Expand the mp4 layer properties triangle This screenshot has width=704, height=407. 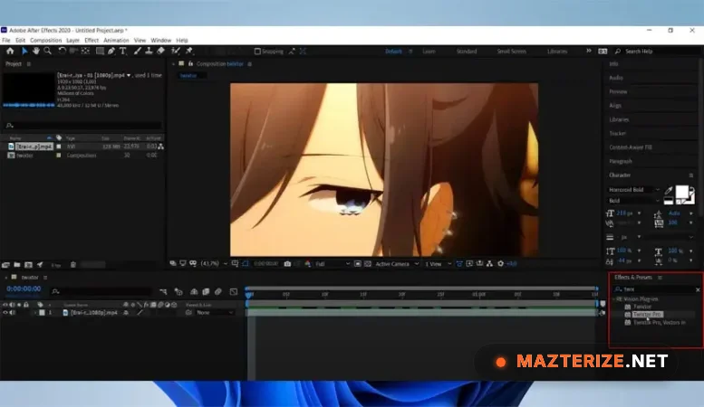(34, 312)
